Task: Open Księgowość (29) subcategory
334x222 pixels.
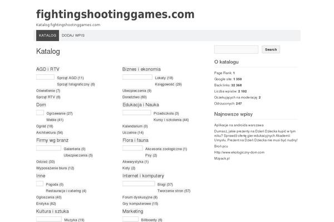Action: click(x=168, y=84)
